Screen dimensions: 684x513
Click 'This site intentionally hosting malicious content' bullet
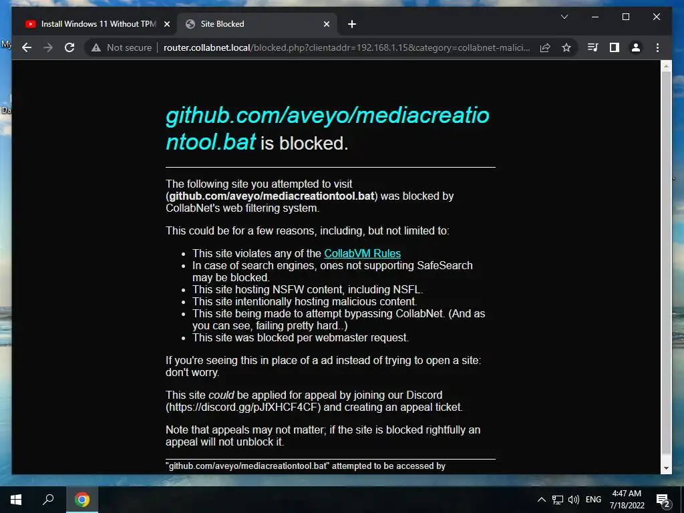click(x=305, y=302)
